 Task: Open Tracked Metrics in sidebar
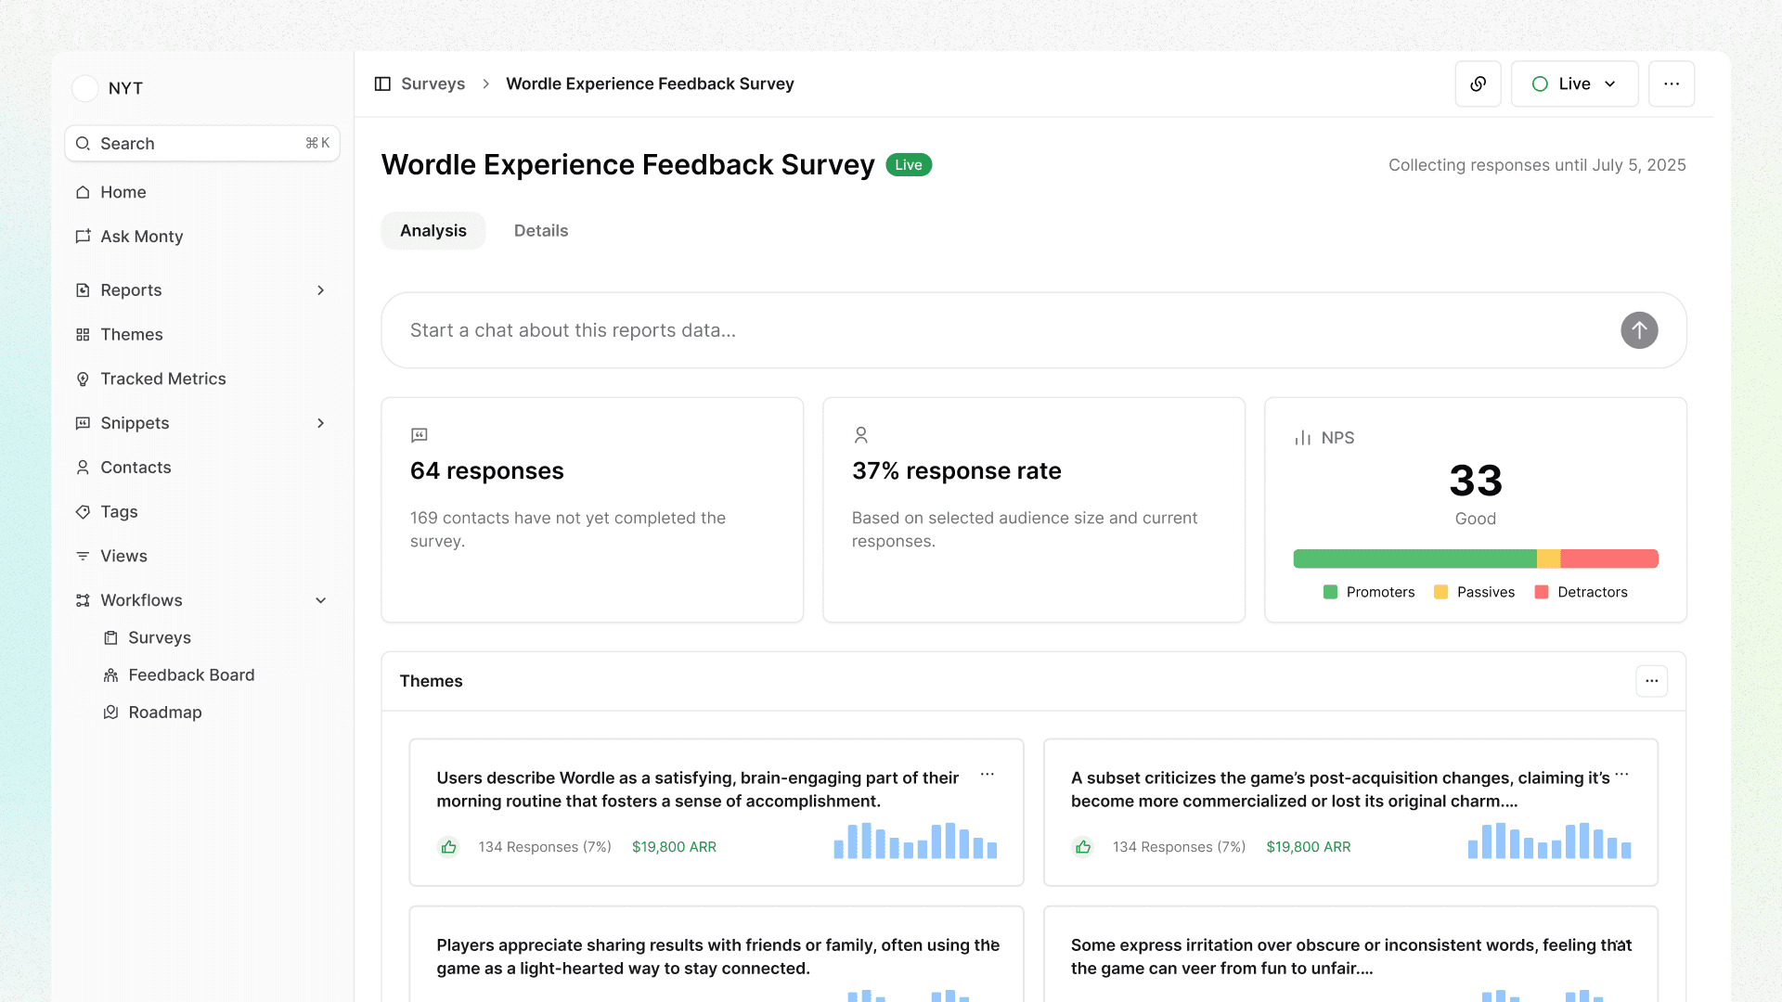162,379
